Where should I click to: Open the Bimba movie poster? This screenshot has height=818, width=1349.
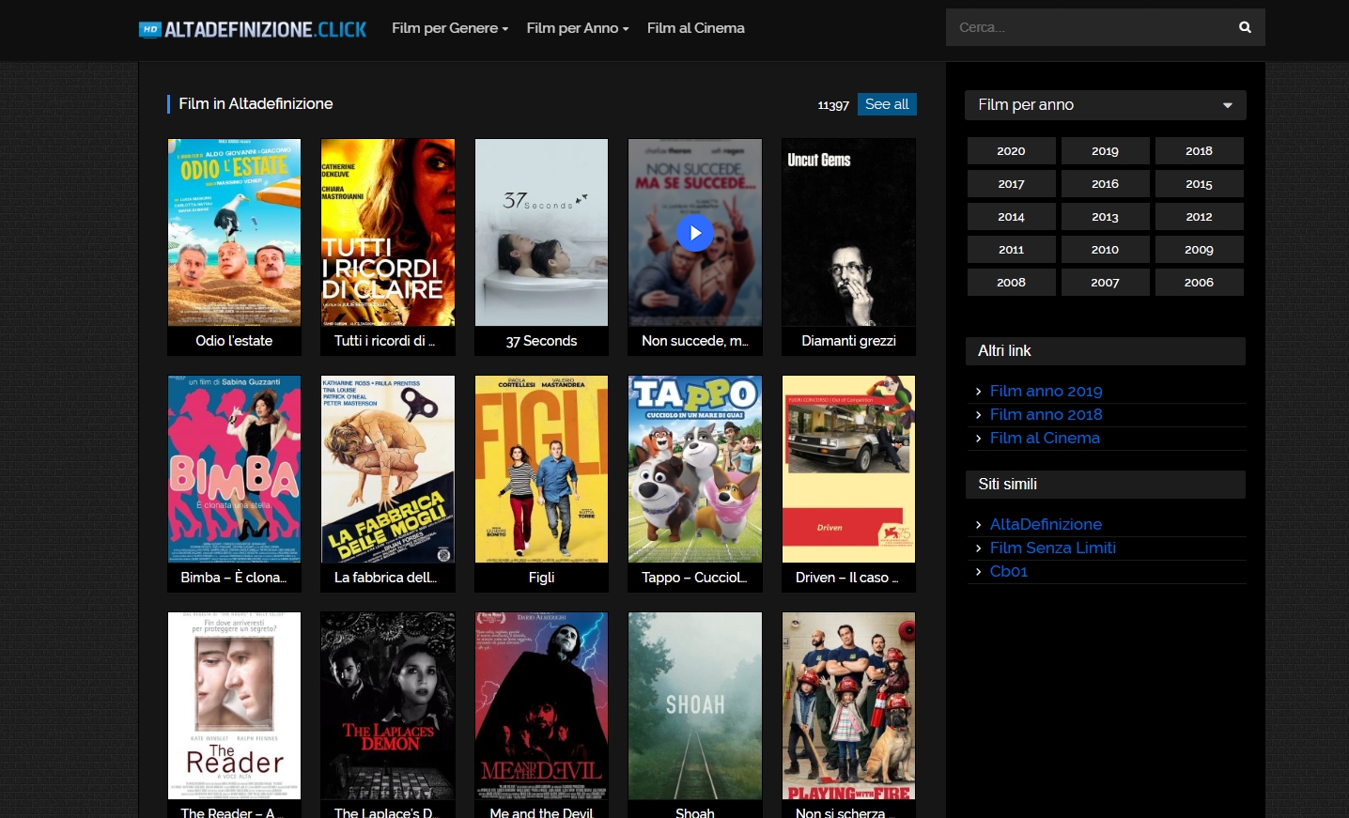[234, 469]
